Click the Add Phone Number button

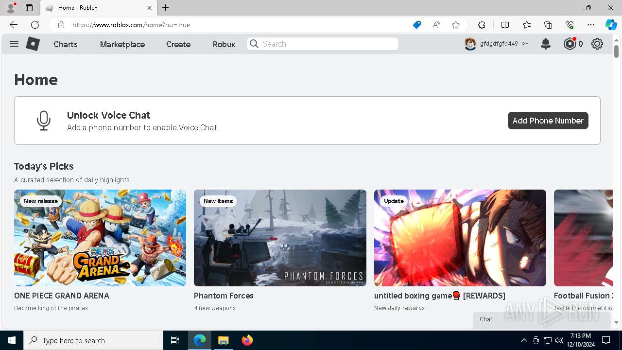point(548,121)
